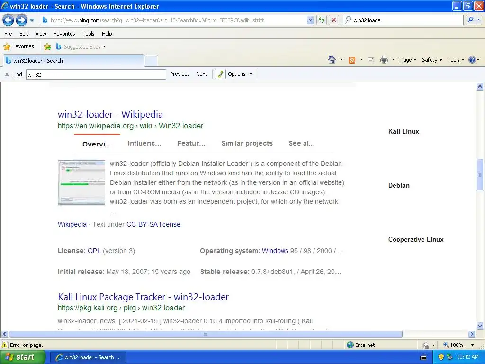Viewport: 485px width, 364px height.
Task: Select the Features section tab
Action: point(191,143)
